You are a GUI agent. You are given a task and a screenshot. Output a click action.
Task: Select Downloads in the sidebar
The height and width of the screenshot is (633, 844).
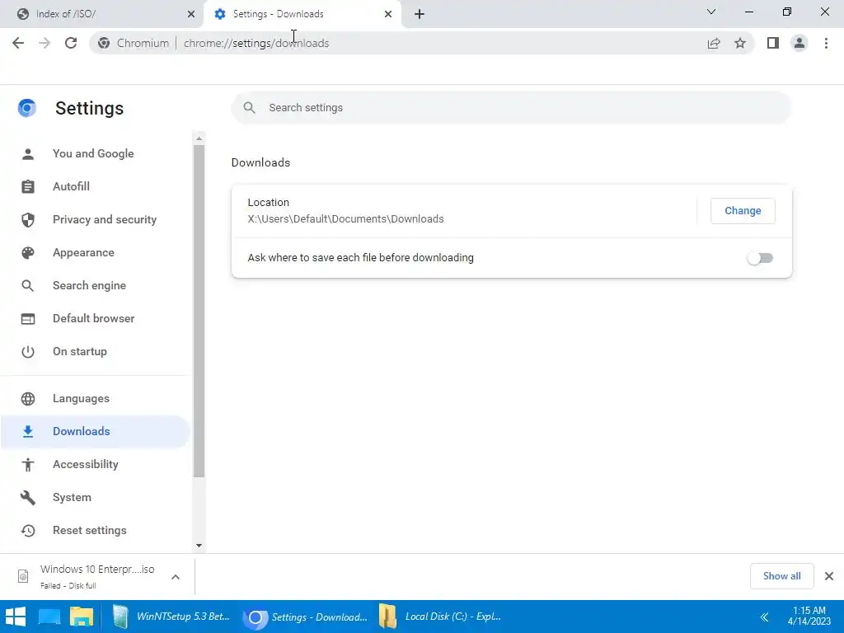point(95,432)
